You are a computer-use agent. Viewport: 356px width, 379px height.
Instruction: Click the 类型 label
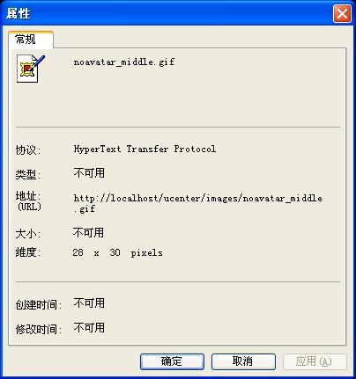(28, 175)
